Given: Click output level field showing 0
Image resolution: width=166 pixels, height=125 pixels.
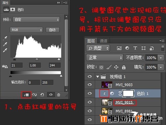Looking at the screenshot, I should [x=34, y=82].
